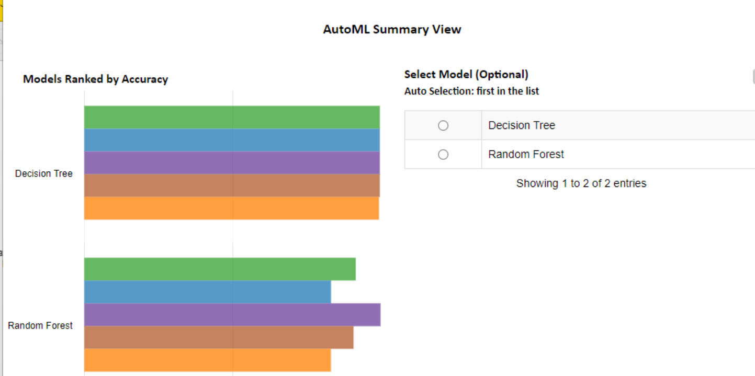The image size is (755, 376).
Task: Select the Random Forest radio button
Action: pos(443,155)
